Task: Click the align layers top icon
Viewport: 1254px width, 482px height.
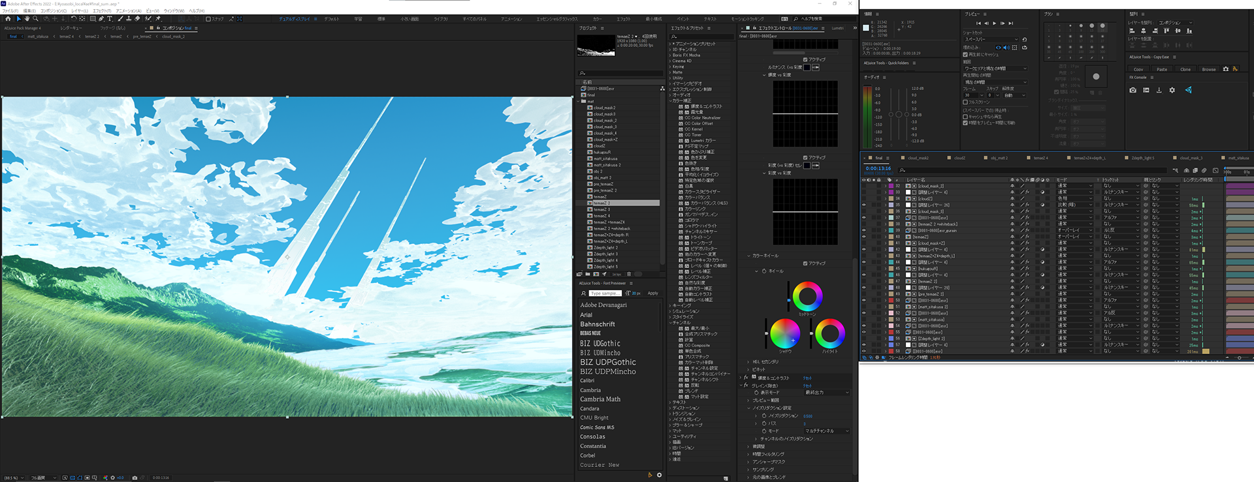Action: coord(1166,31)
